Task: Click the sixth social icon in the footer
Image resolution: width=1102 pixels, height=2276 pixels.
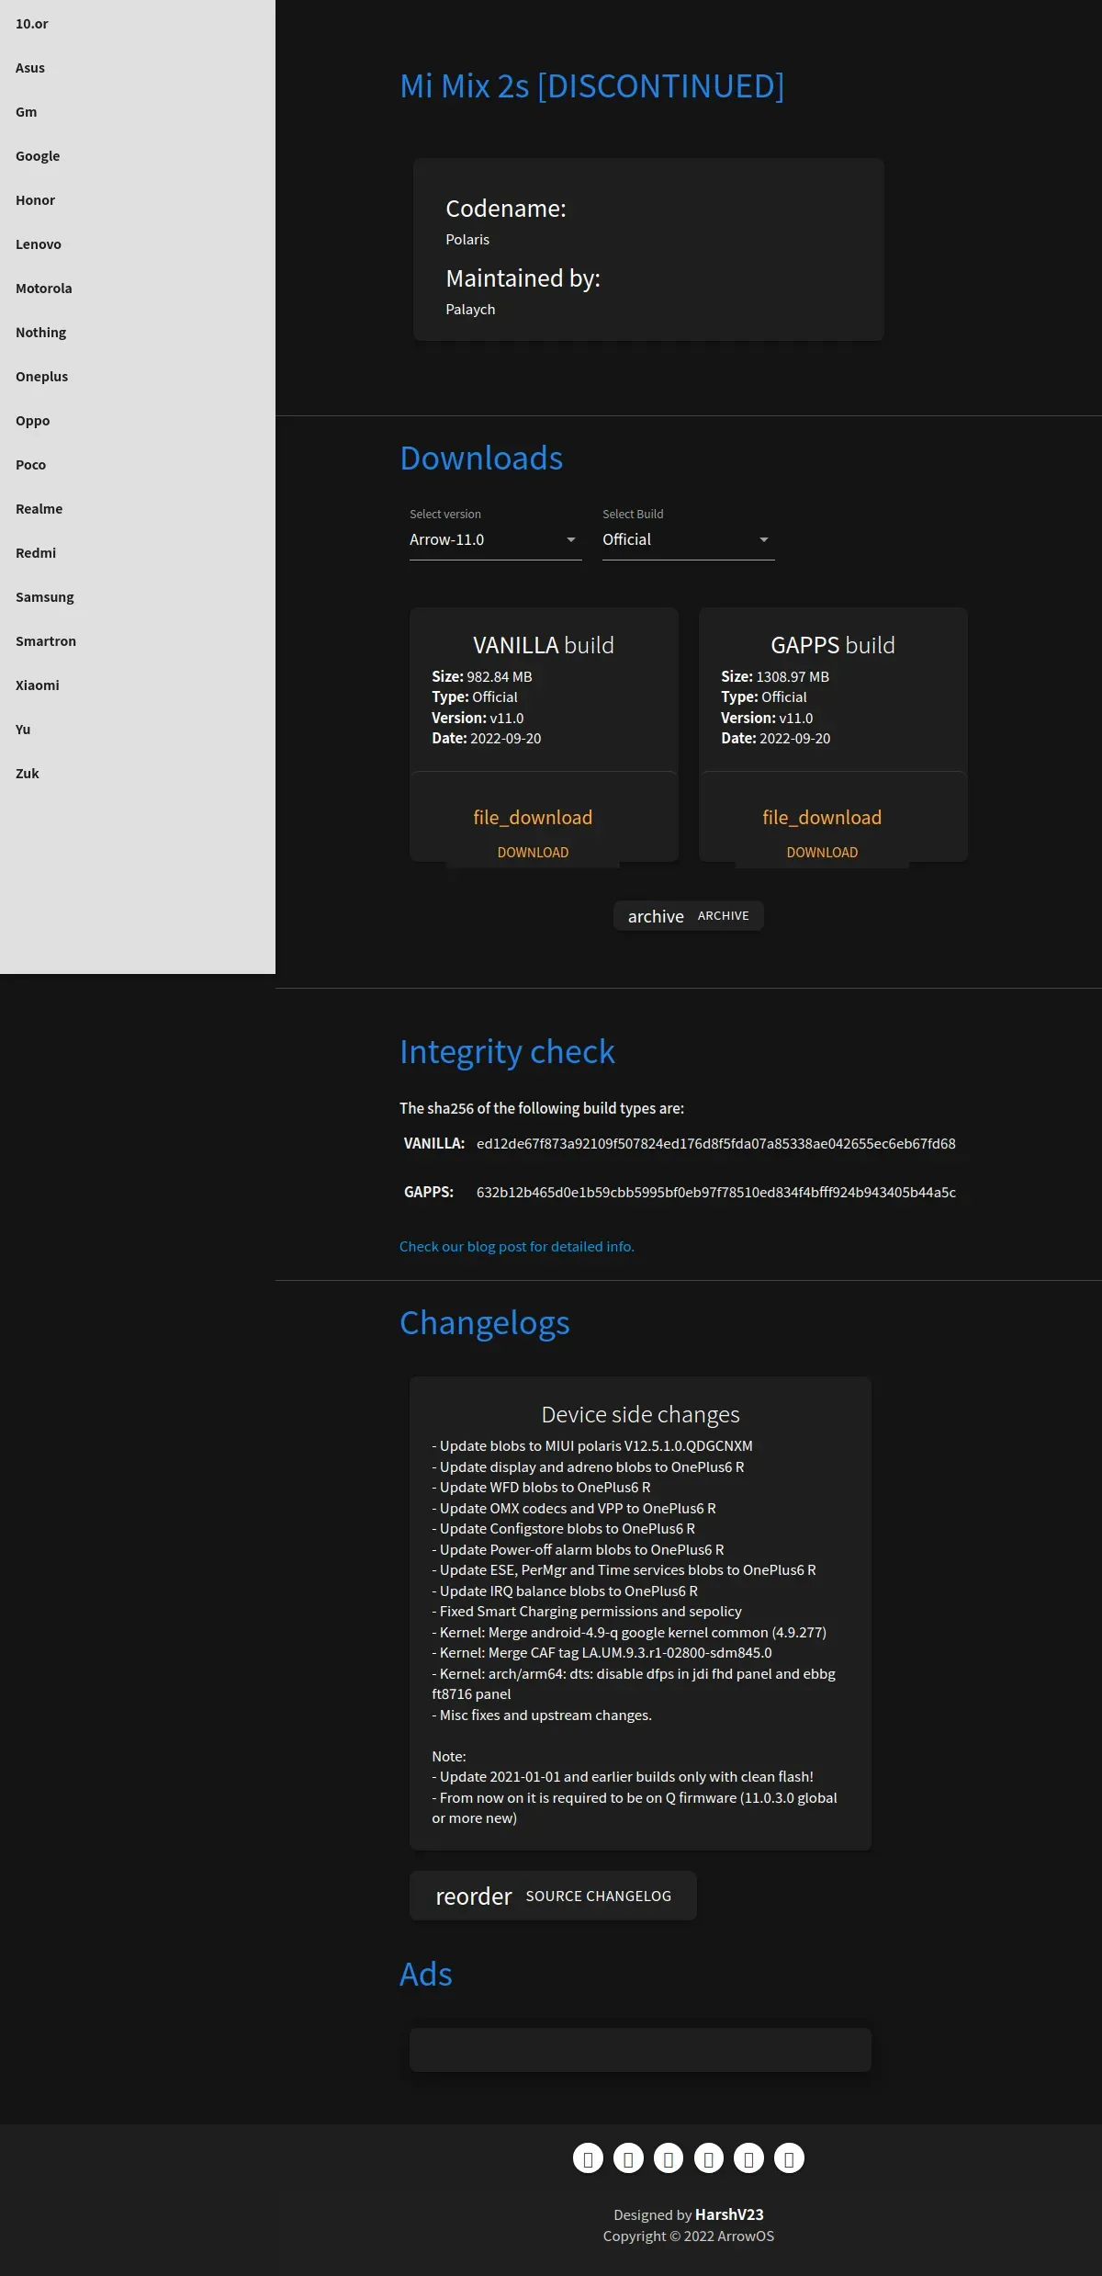Action: tap(789, 2158)
